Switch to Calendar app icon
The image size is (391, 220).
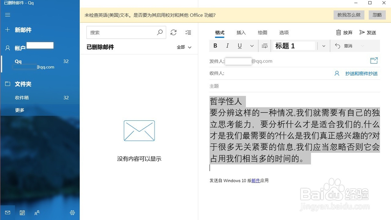[x=22, y=213]
